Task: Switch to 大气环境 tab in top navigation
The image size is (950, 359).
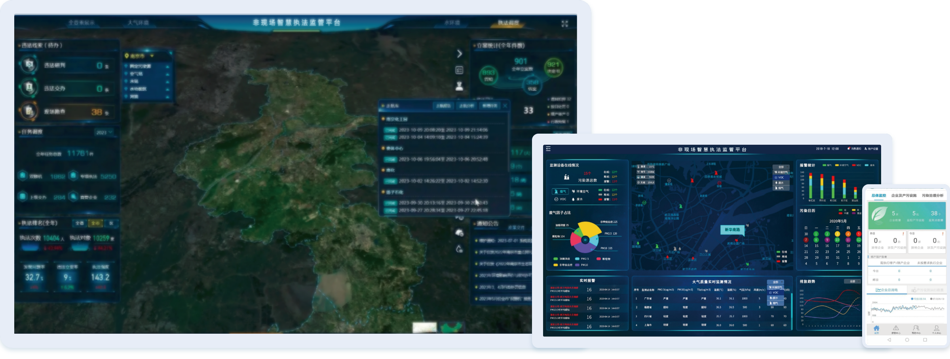Action: (138, 23)
